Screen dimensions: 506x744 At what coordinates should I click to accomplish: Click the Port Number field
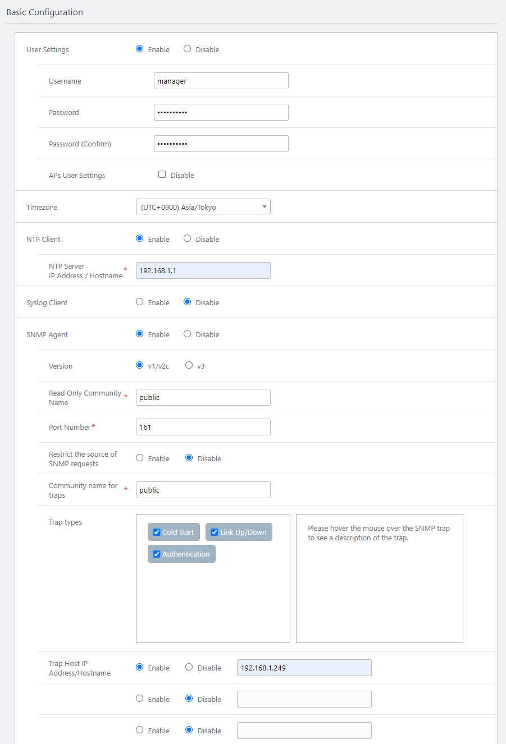(x=203, y=427)
